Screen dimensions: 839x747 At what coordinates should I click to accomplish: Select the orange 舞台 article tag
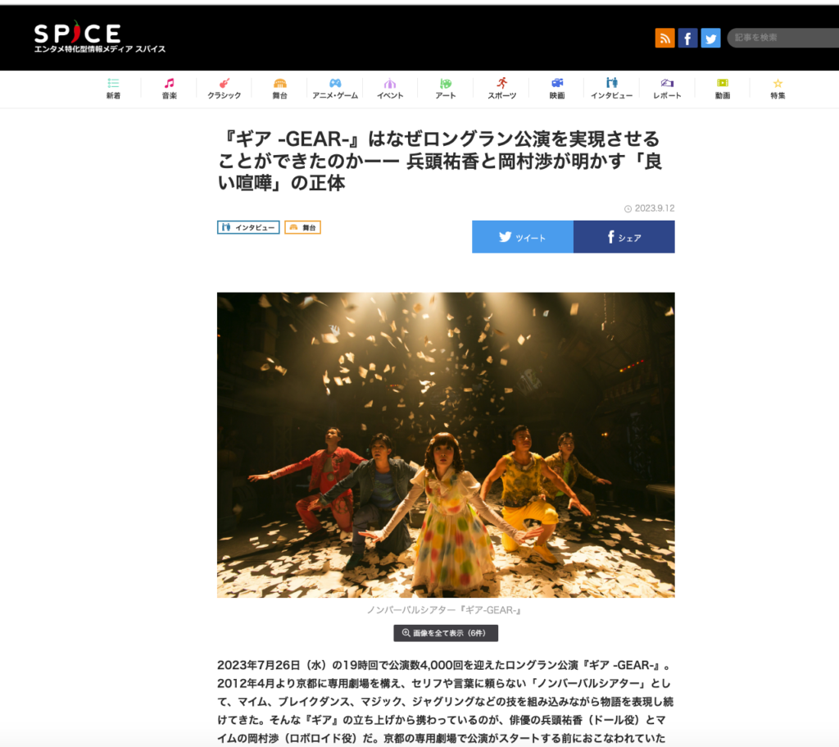[303, 228]
